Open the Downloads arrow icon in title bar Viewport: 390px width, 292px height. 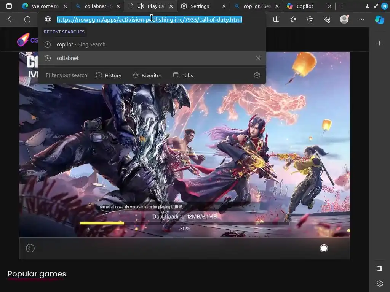(367, 6)
